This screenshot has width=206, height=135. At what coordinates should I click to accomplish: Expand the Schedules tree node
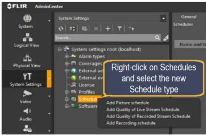click(67, 99)
